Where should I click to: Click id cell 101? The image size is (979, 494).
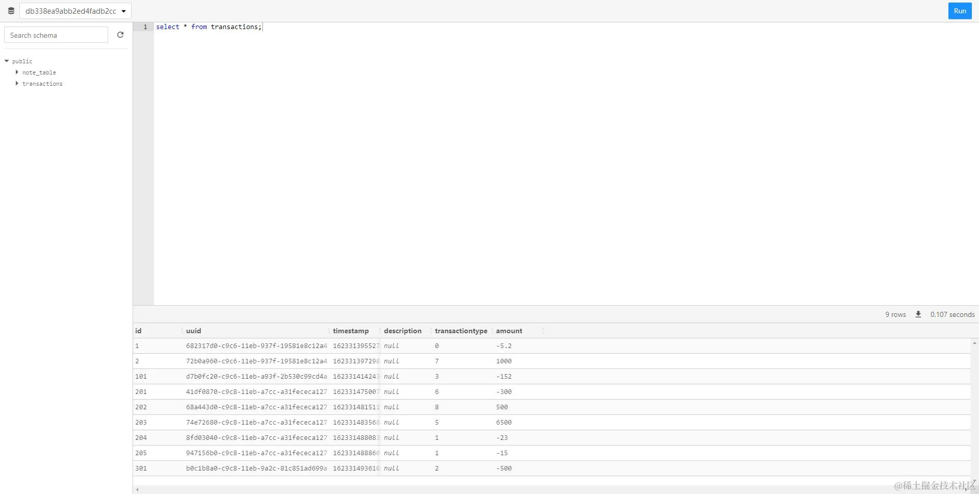coord(141,377)
